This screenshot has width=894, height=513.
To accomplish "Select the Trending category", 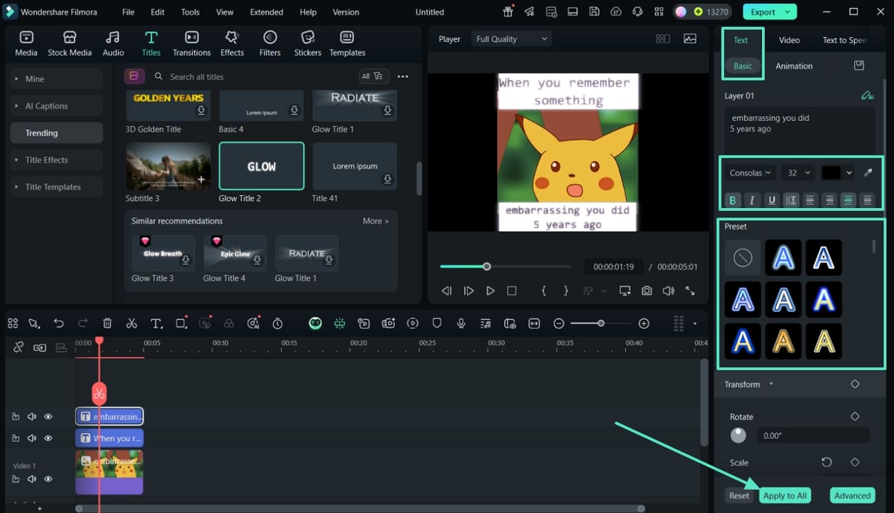I will click(56, 133).
